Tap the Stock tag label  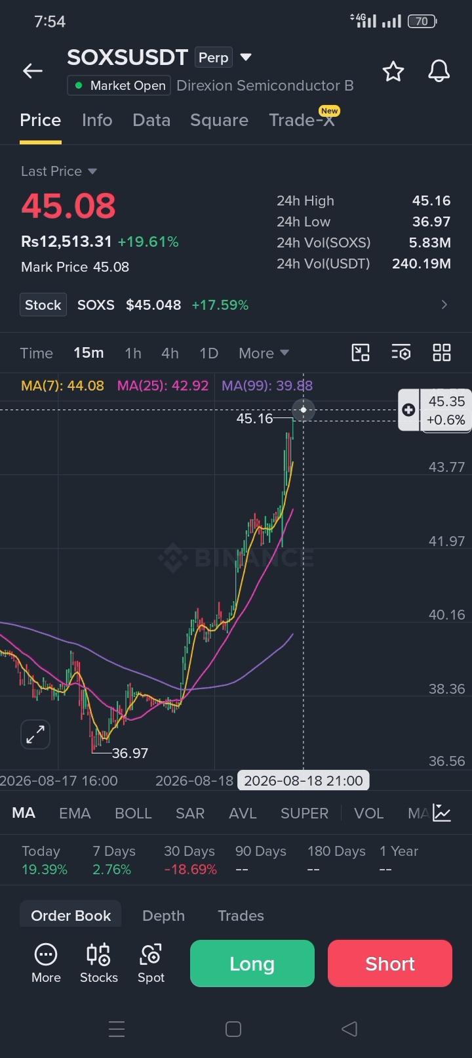coord(43,305)
